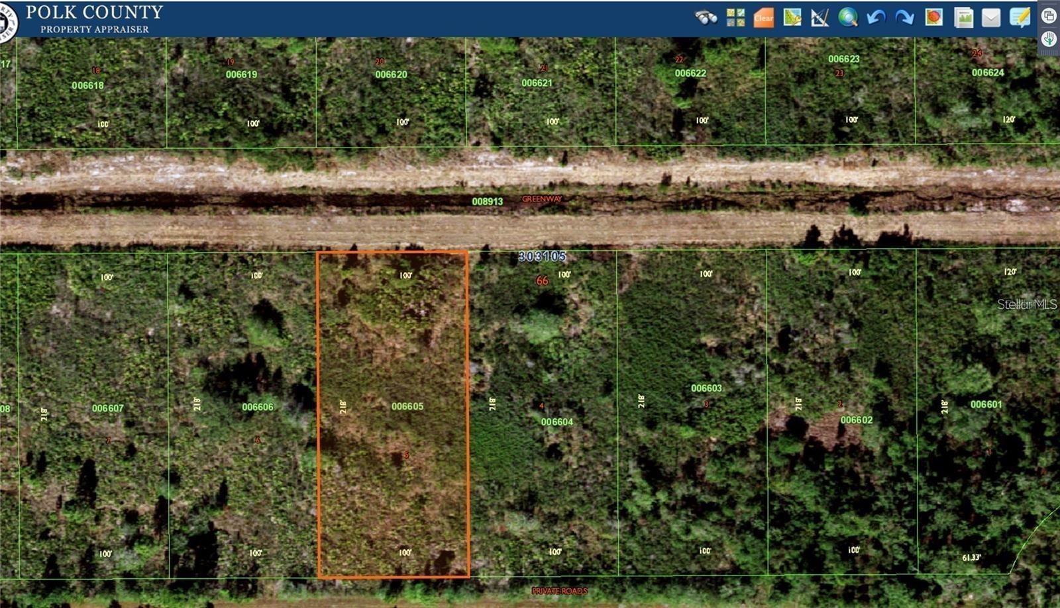The image size is (1060, 608).
Task: Click the Polk County seal logo
Action: tap(8, 19)
